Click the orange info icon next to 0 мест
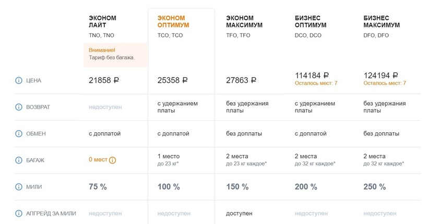428x224 pixels. tap(112, 160)
